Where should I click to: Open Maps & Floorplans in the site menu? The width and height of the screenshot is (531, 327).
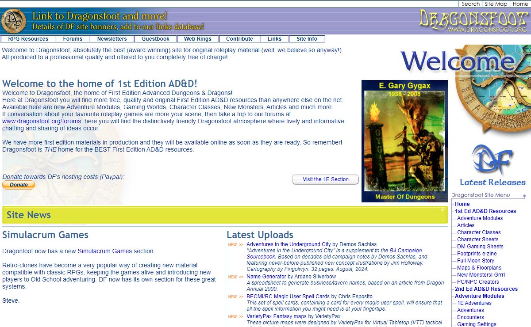pyautogui.click(x=479, y=268)
